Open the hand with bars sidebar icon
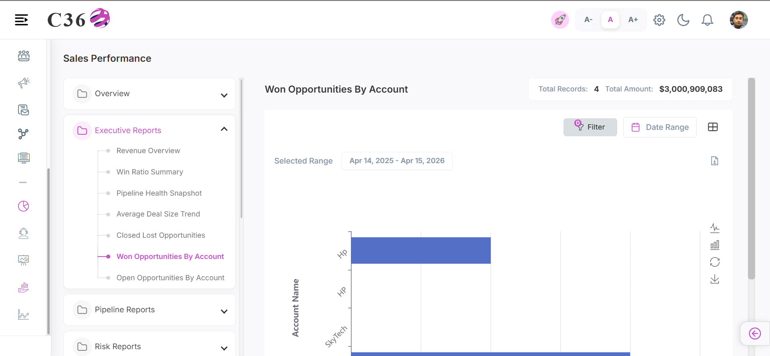 24,288
